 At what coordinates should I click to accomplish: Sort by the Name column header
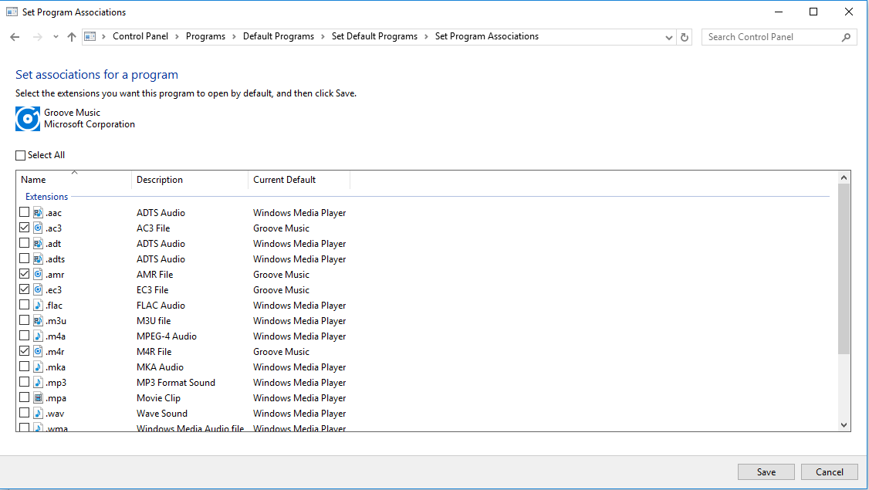[x=74, y=180]
